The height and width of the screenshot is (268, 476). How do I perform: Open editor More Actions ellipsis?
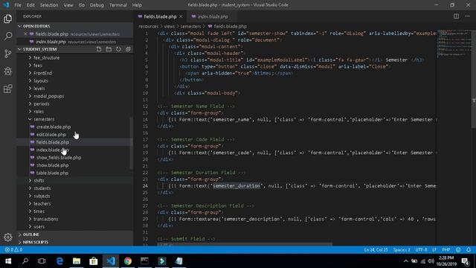pos(467,16)
